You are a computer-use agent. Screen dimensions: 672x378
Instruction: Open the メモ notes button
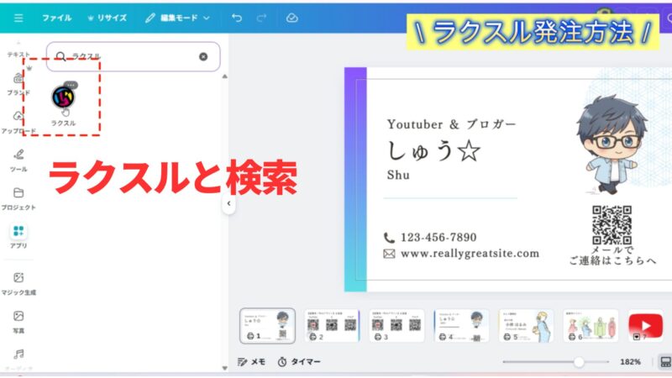pyautogui.click(x=251, y=362)
